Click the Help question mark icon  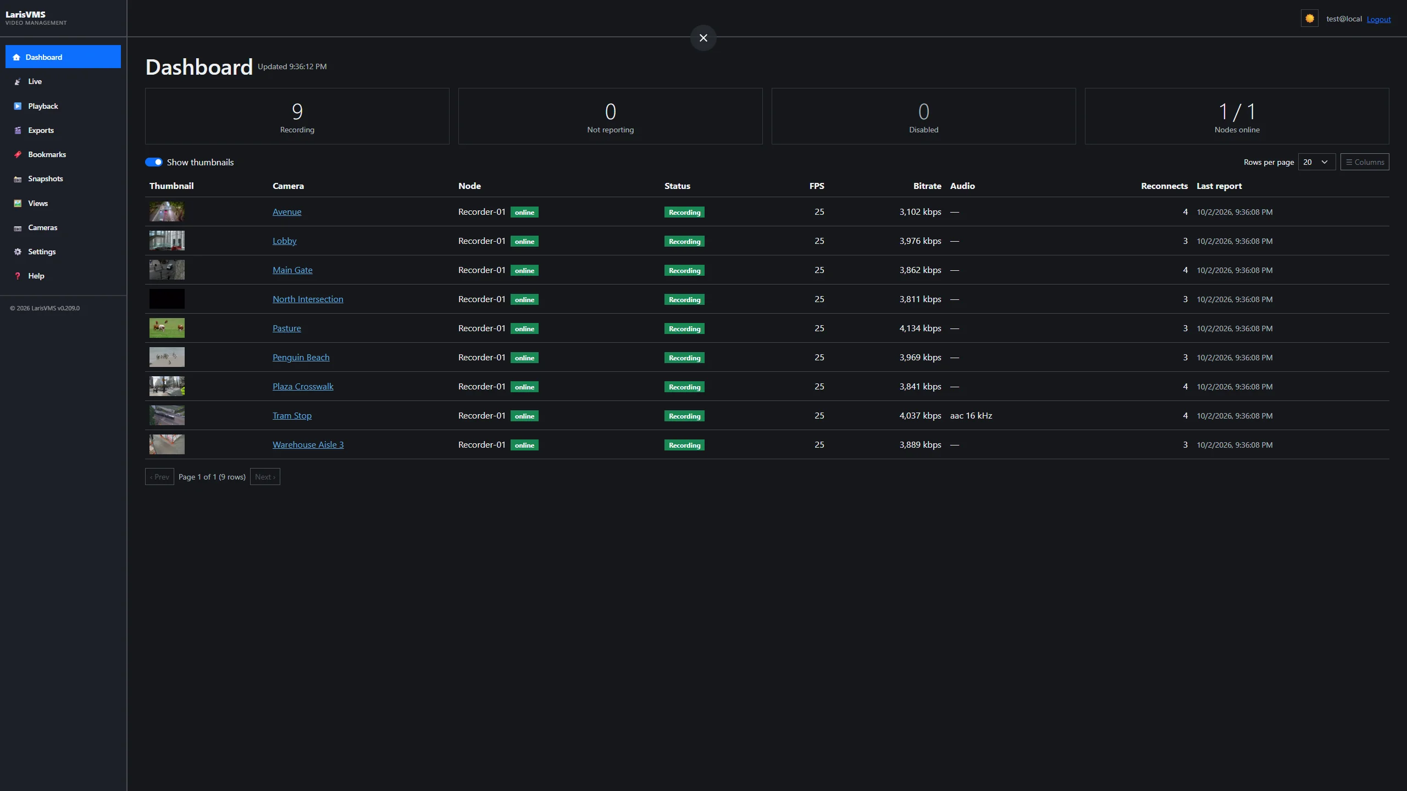[x=18, y=276]
